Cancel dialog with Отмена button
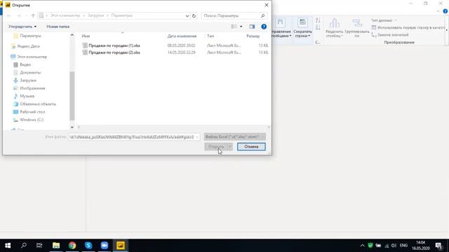Screen dimensions: 449x252 [251, 146]
